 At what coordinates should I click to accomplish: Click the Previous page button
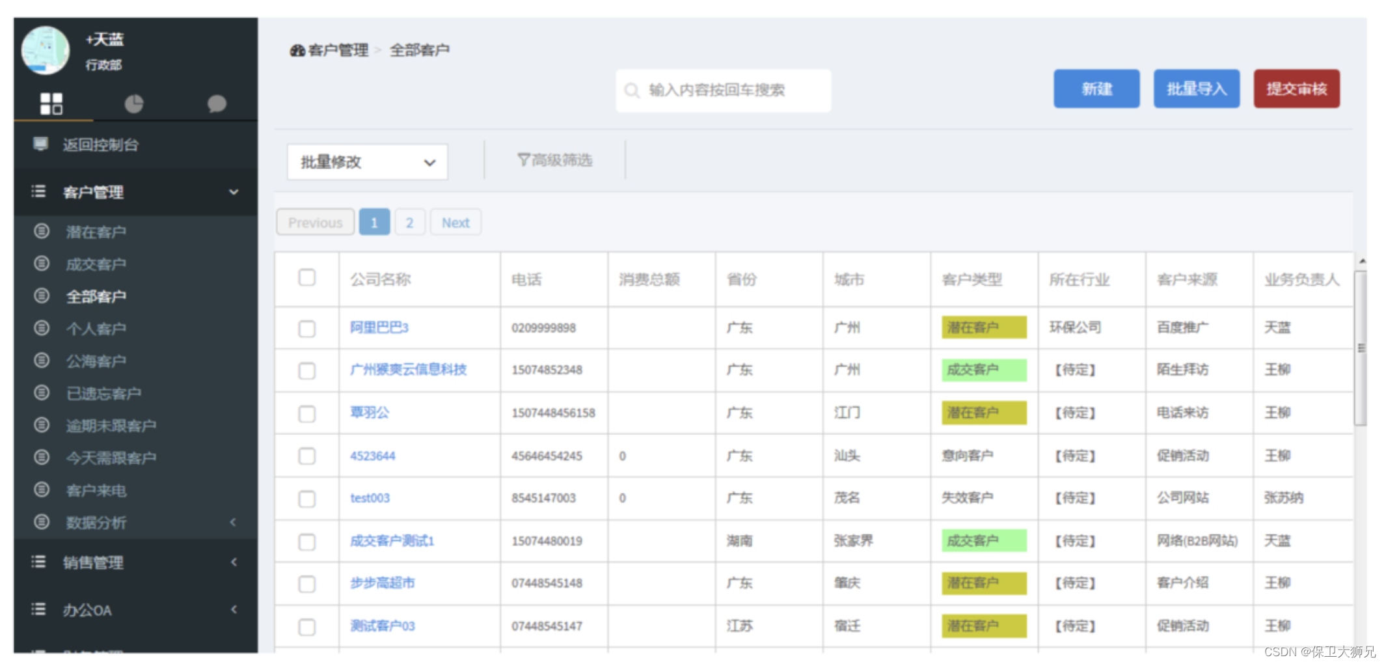316,222
